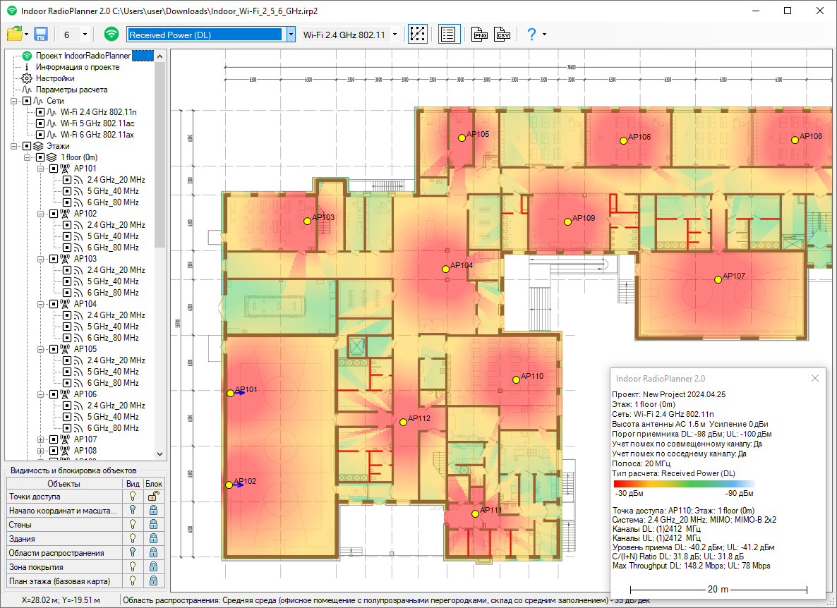Export the map as PNG

click(x=480, y=35)
